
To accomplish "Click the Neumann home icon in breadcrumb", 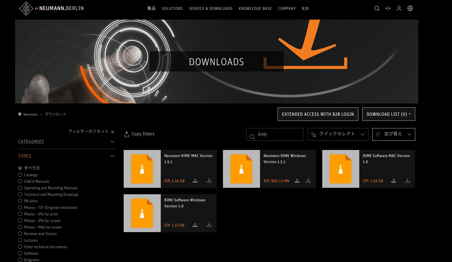I will (x=20, y=114).
